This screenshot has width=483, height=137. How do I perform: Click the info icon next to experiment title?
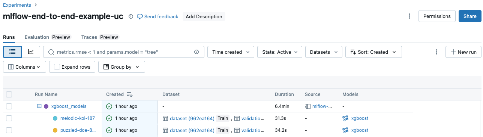click(x=131, y=16)
